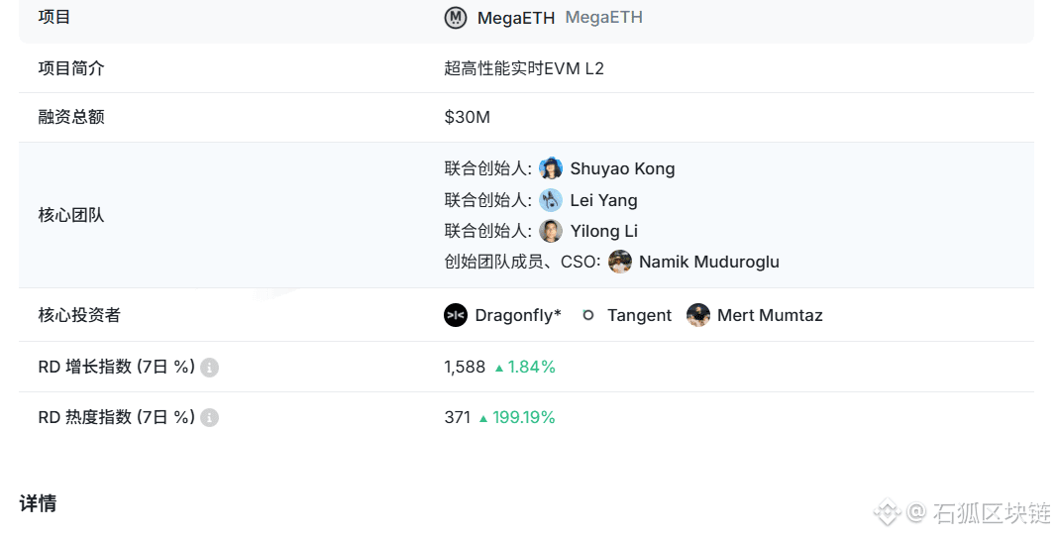Click info icon beside RD 热度指数
This screenshot has width=1058, height=538.
coord(209,418)
